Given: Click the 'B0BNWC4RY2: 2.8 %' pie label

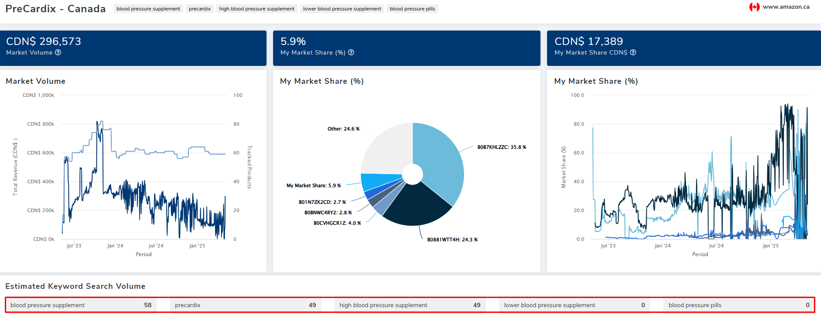Looking at the screenshot, I should coord(328,213).
